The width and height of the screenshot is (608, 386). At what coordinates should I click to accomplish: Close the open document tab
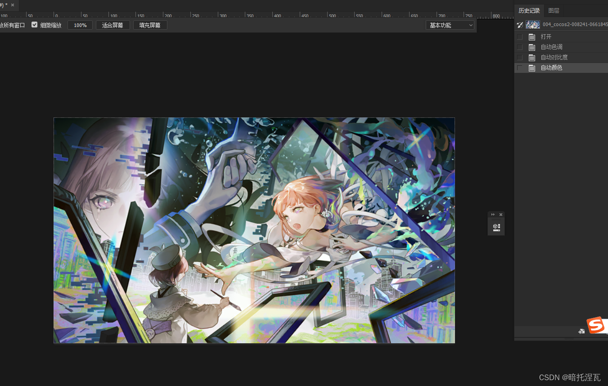tap(13, 5)
